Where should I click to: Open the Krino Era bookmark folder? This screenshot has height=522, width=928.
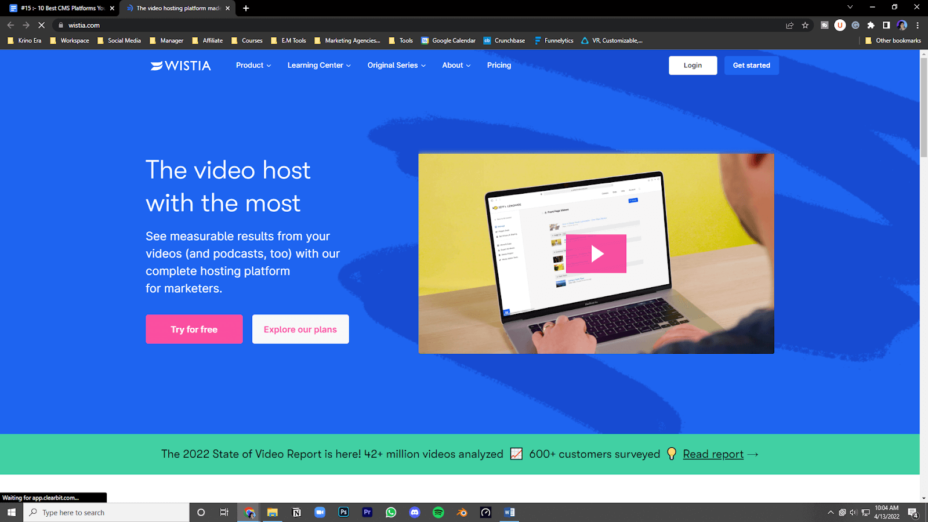[x=24, y=41]
